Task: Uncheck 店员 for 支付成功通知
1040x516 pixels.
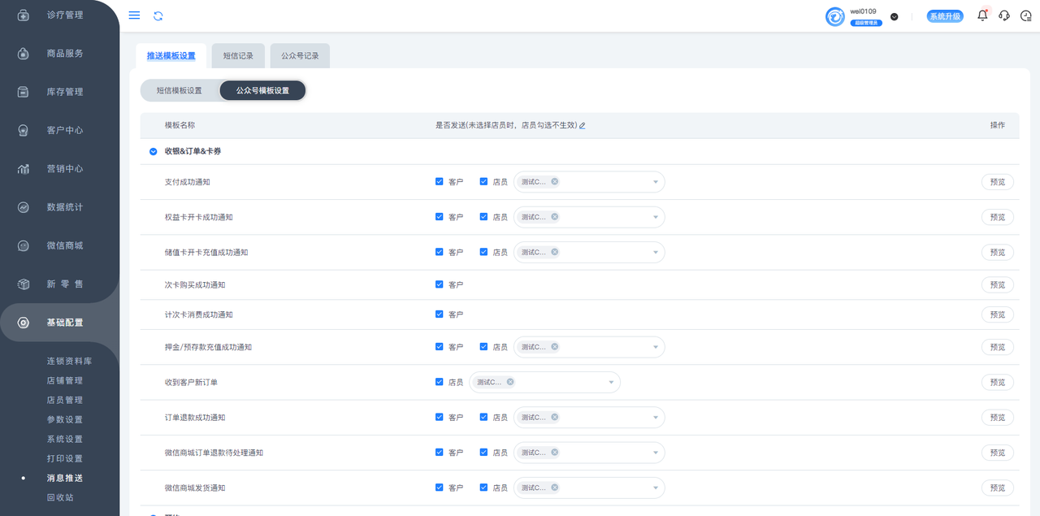Action: 484,182
